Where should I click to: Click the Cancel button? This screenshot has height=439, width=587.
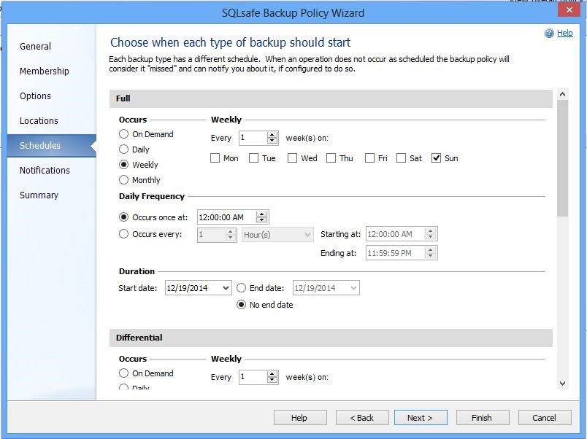click(545, 418)
